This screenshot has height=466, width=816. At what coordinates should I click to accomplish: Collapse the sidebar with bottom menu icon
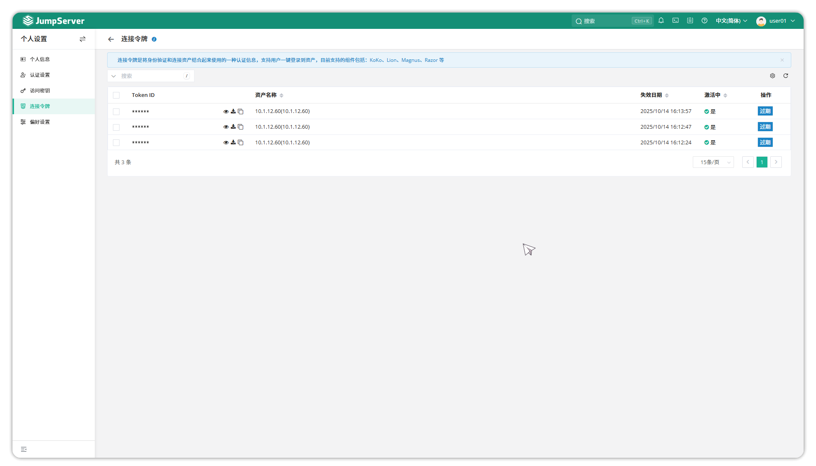click(x=24, y=449)
